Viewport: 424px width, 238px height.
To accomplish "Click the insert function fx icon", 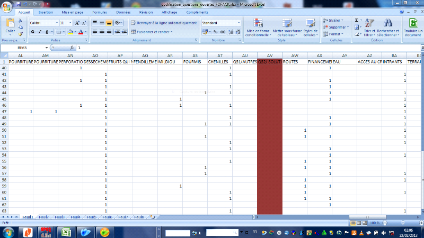I will [72, 48].
